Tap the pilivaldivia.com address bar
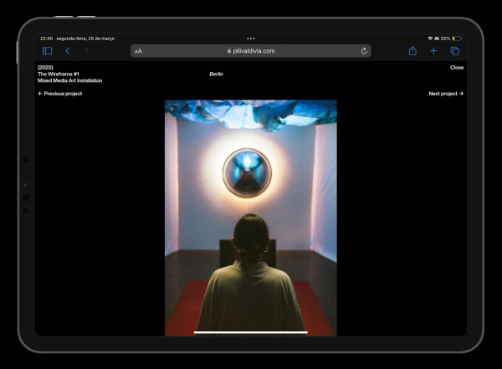Viewport: 502px width, 369px height. coord(251,51)
